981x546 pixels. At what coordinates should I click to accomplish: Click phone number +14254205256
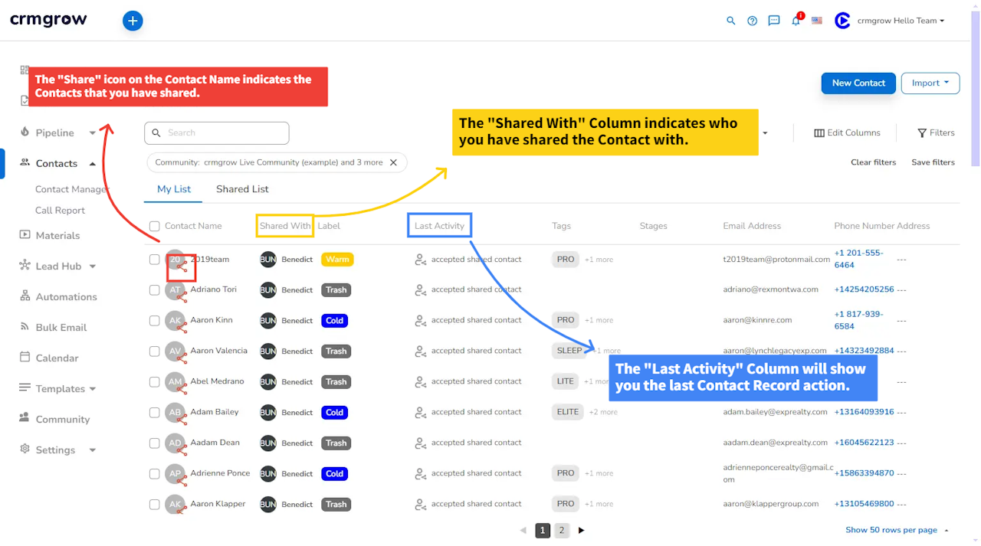pos(864,289)
